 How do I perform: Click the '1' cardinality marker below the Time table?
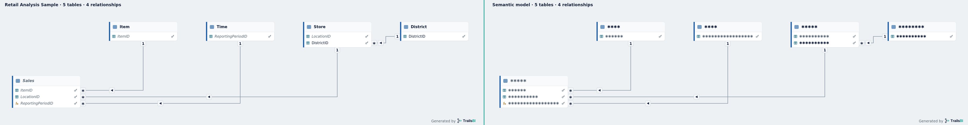pos(240,44)
